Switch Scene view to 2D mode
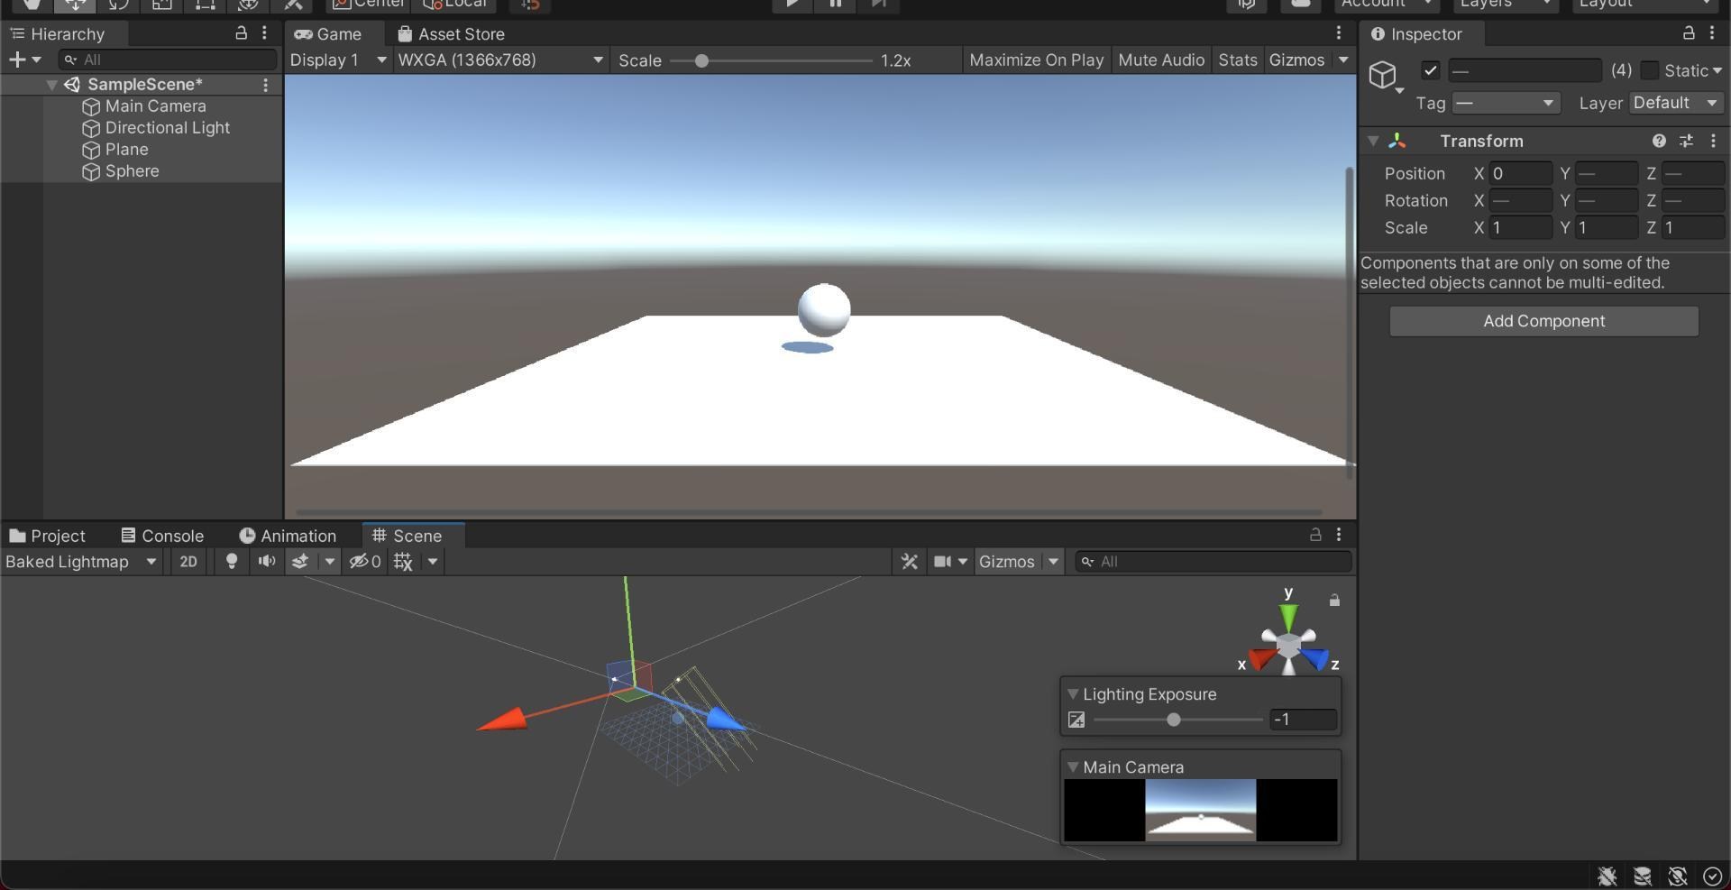This screenshot has width=1731, height=890. 188,561
